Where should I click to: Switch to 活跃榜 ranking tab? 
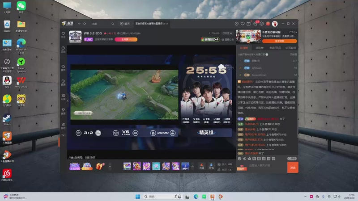260,48
